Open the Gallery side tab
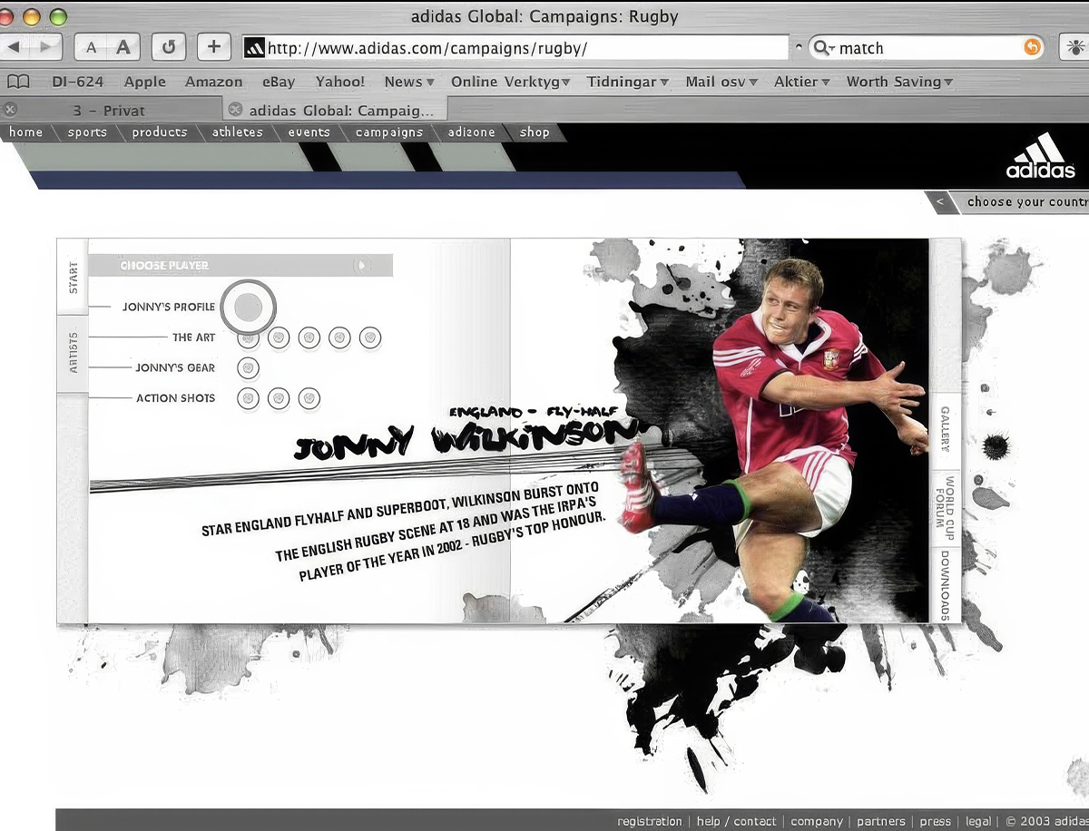 (945, 429)
